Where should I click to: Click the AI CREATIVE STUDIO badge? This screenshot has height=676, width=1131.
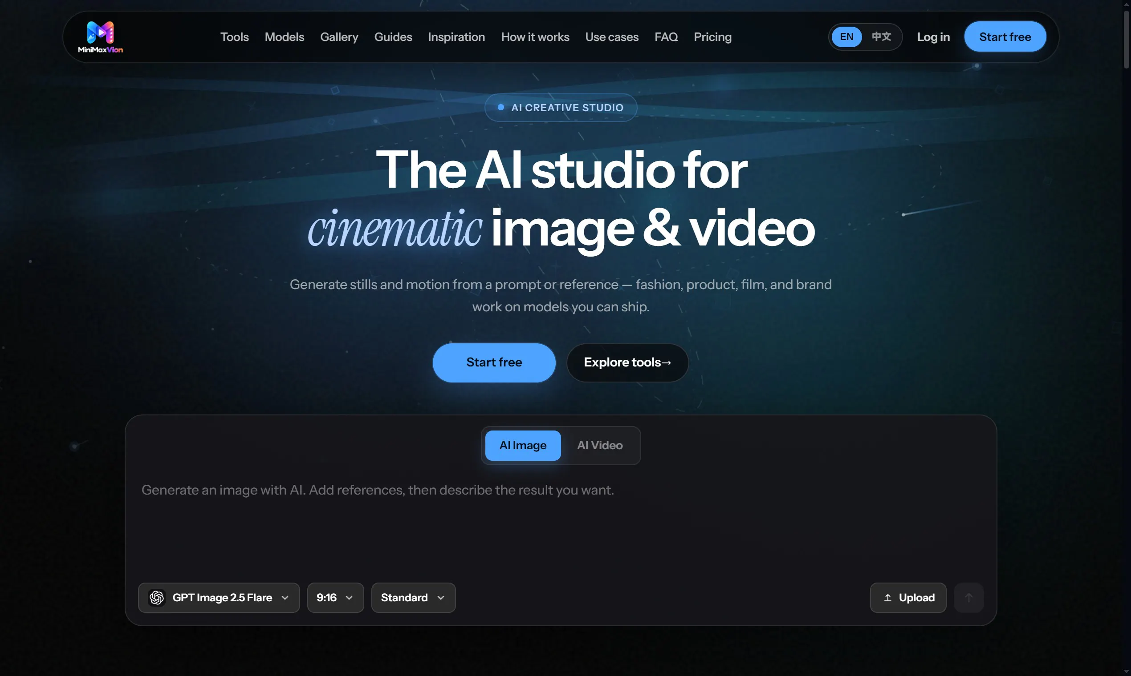561,108
